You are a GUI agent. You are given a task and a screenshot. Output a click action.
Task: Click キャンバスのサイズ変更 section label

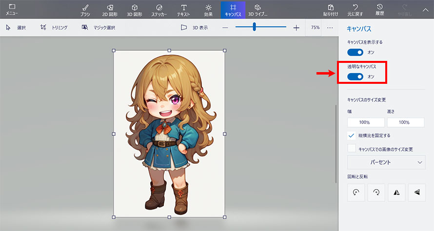[x=367, y=100]
